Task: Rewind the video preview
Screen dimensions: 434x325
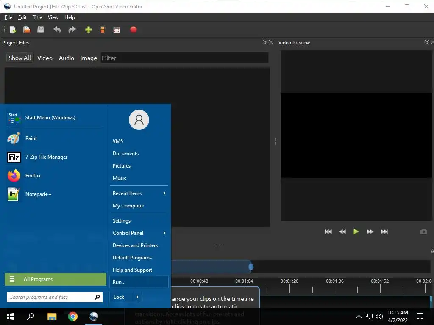Action: (x=342, y=231)
